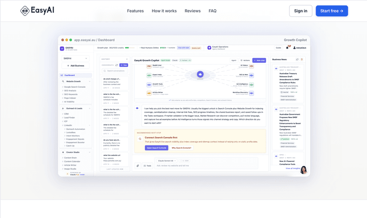
Task: Click the Why Search Console? button
Action: click(181, 148)
